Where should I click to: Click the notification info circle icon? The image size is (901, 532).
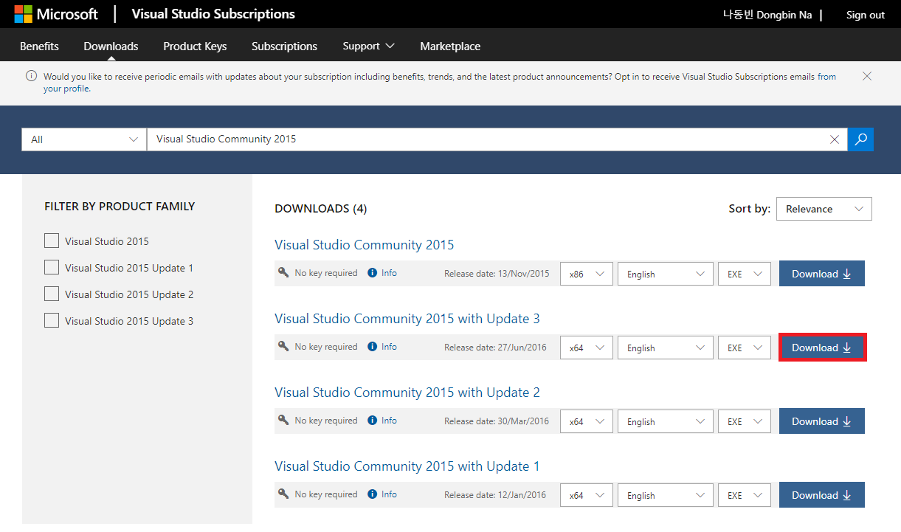32,76
